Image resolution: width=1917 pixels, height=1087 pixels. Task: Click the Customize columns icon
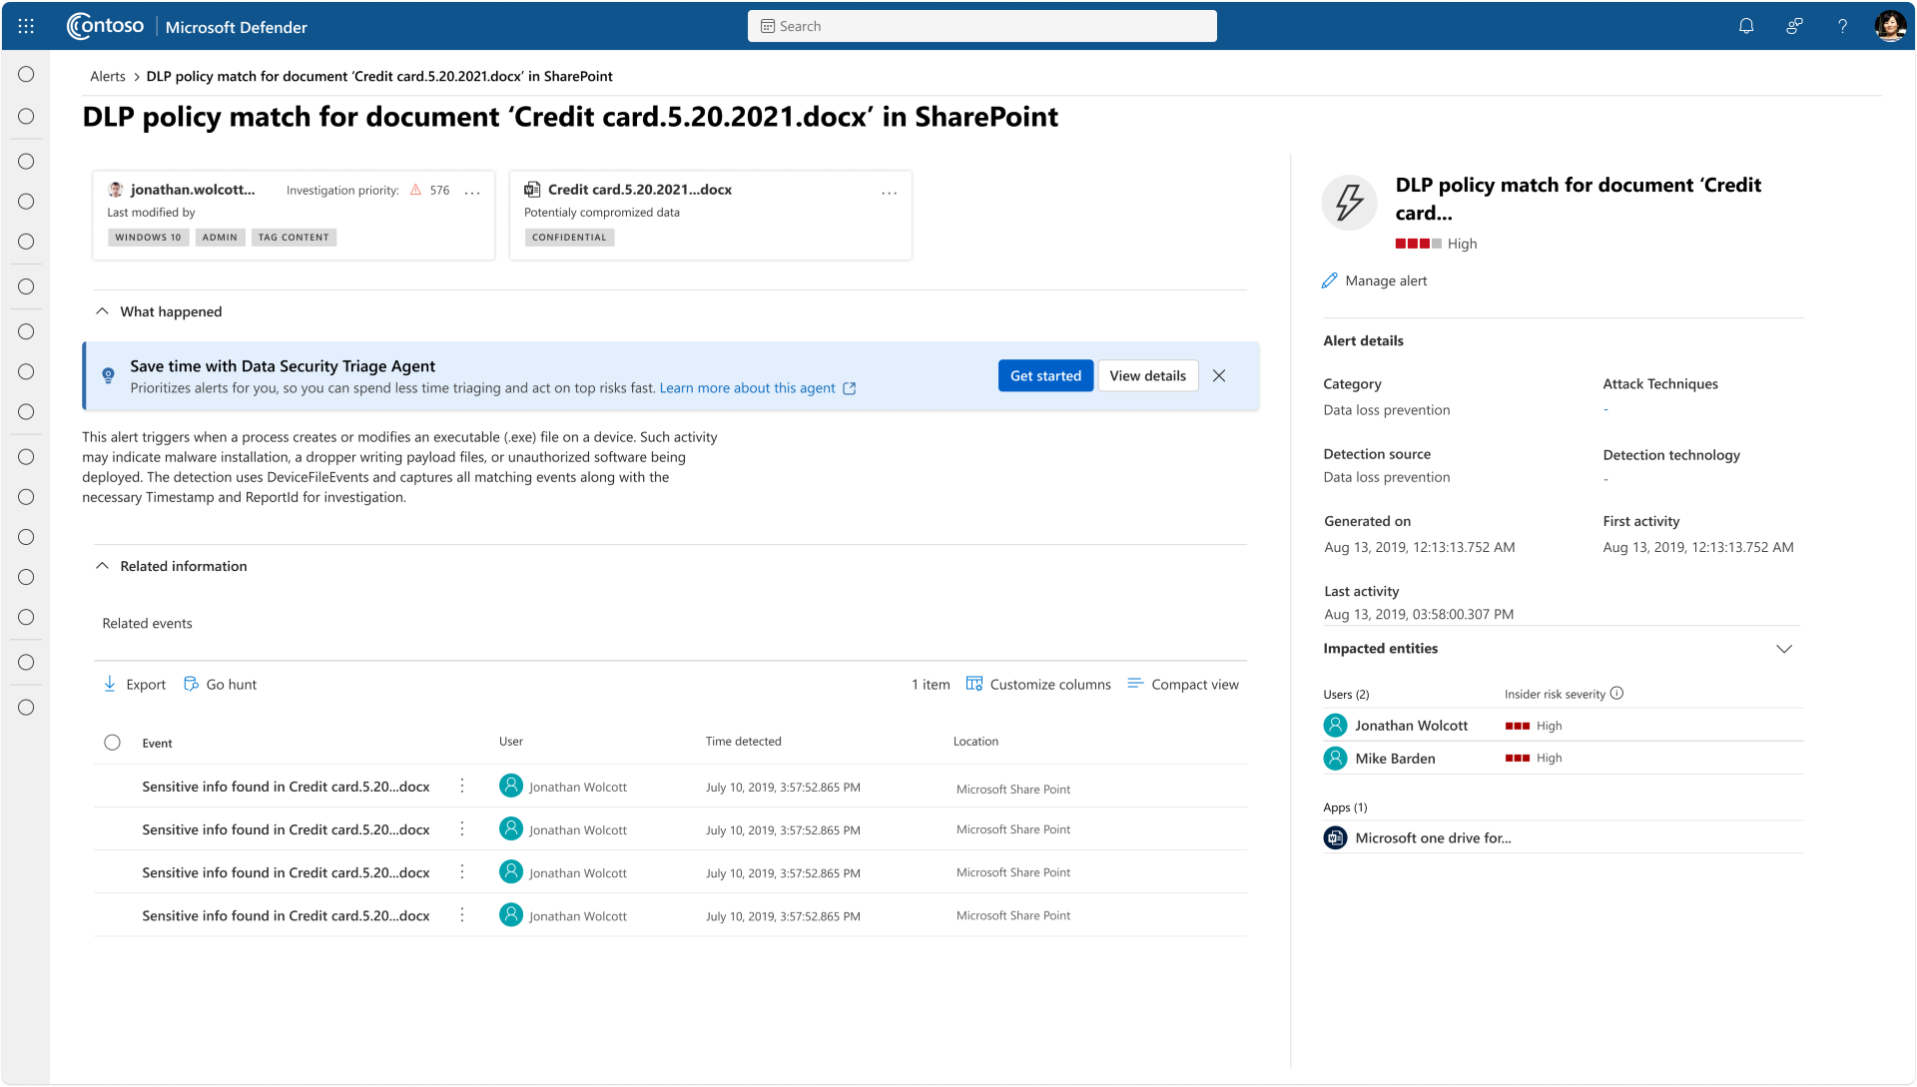pos(973,685)
